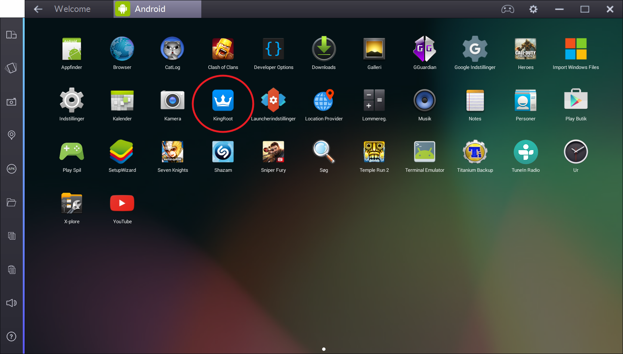Open the Downloads app
Image resolution: width=623 pixels, height=354 pixels.
[324, 49]
